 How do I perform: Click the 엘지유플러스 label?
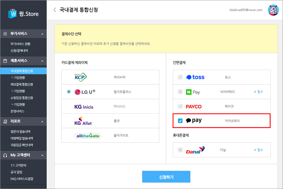(x=122, y=92)
